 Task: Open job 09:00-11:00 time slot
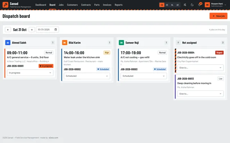[17, 53]
